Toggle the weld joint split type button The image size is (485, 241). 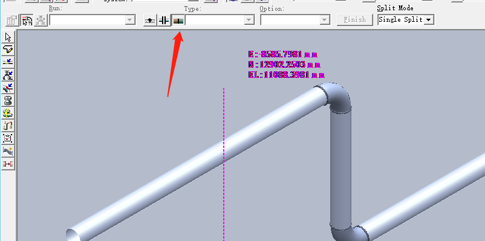[x=150, y=21]
